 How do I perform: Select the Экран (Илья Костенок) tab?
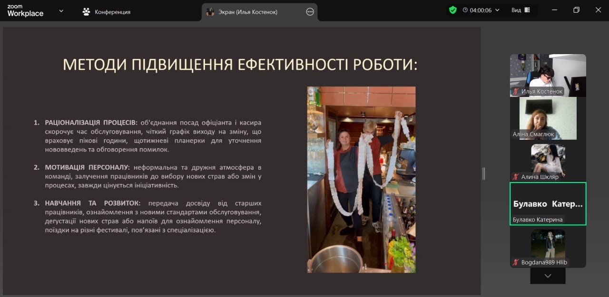tap(259, 12)
